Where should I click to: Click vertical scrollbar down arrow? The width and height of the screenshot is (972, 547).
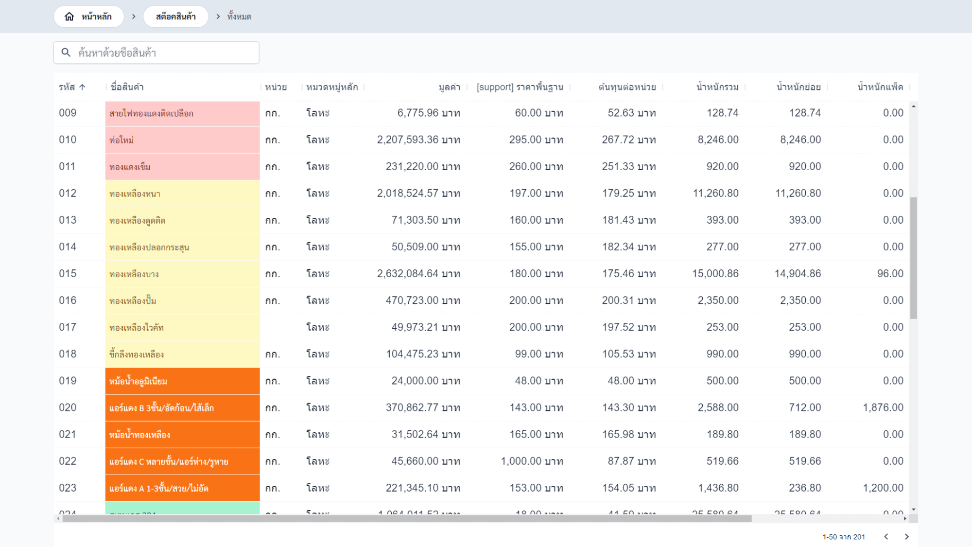coord(914,510)
